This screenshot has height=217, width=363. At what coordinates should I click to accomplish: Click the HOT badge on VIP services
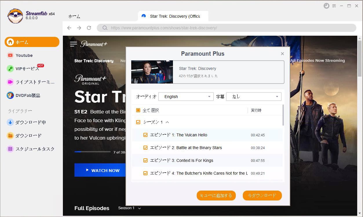coord(40,66)
